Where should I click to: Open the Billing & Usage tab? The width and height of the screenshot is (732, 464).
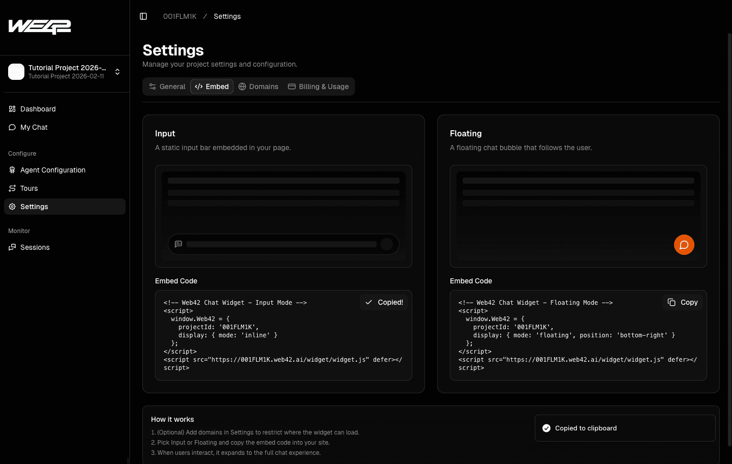pyautogui.click(x=319, y=86)
